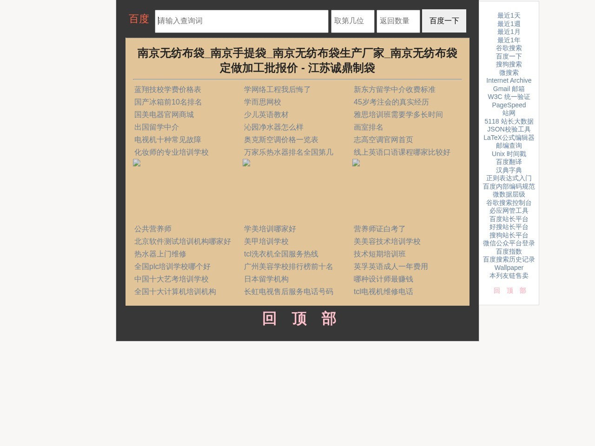The height and width of the screenshot is (446, 595).
Task: Select the 最近1年 filter
Action: click(x=509, y=40)
